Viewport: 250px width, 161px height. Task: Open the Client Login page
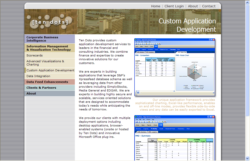tap(174, 6)
